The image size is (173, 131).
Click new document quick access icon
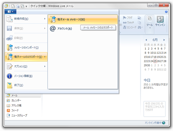pos(13,6)
